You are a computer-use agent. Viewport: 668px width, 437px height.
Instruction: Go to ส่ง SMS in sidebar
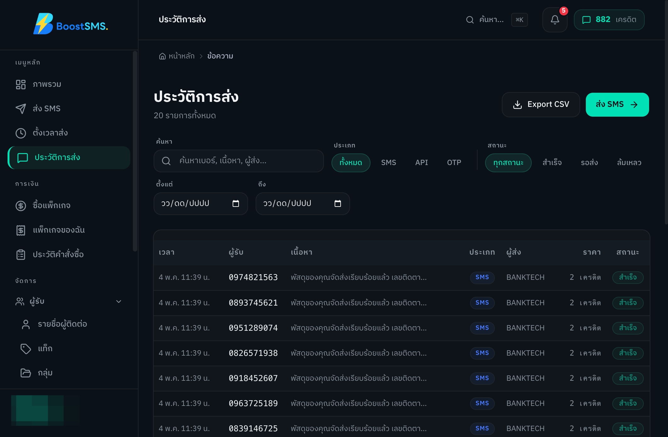[69, 108]
